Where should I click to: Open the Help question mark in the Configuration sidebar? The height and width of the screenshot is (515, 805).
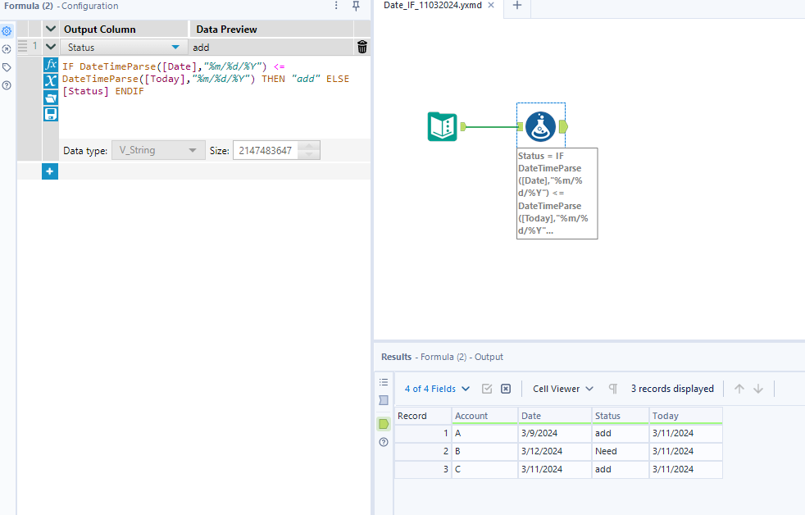point(7,85)
